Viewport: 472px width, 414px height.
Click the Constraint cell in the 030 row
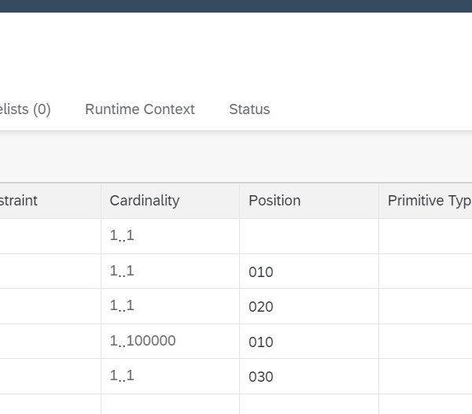(x=50, y=376)
